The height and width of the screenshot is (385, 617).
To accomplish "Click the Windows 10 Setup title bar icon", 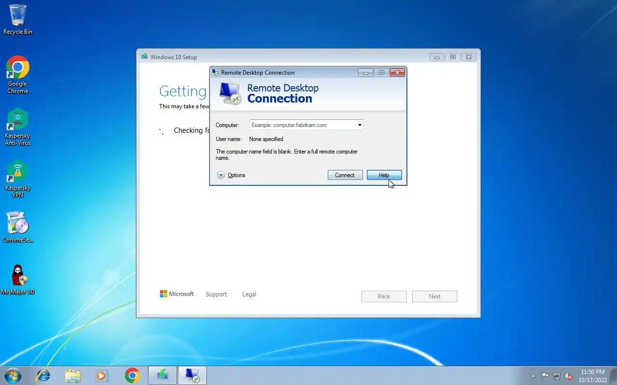I will (x=144, y=57).
